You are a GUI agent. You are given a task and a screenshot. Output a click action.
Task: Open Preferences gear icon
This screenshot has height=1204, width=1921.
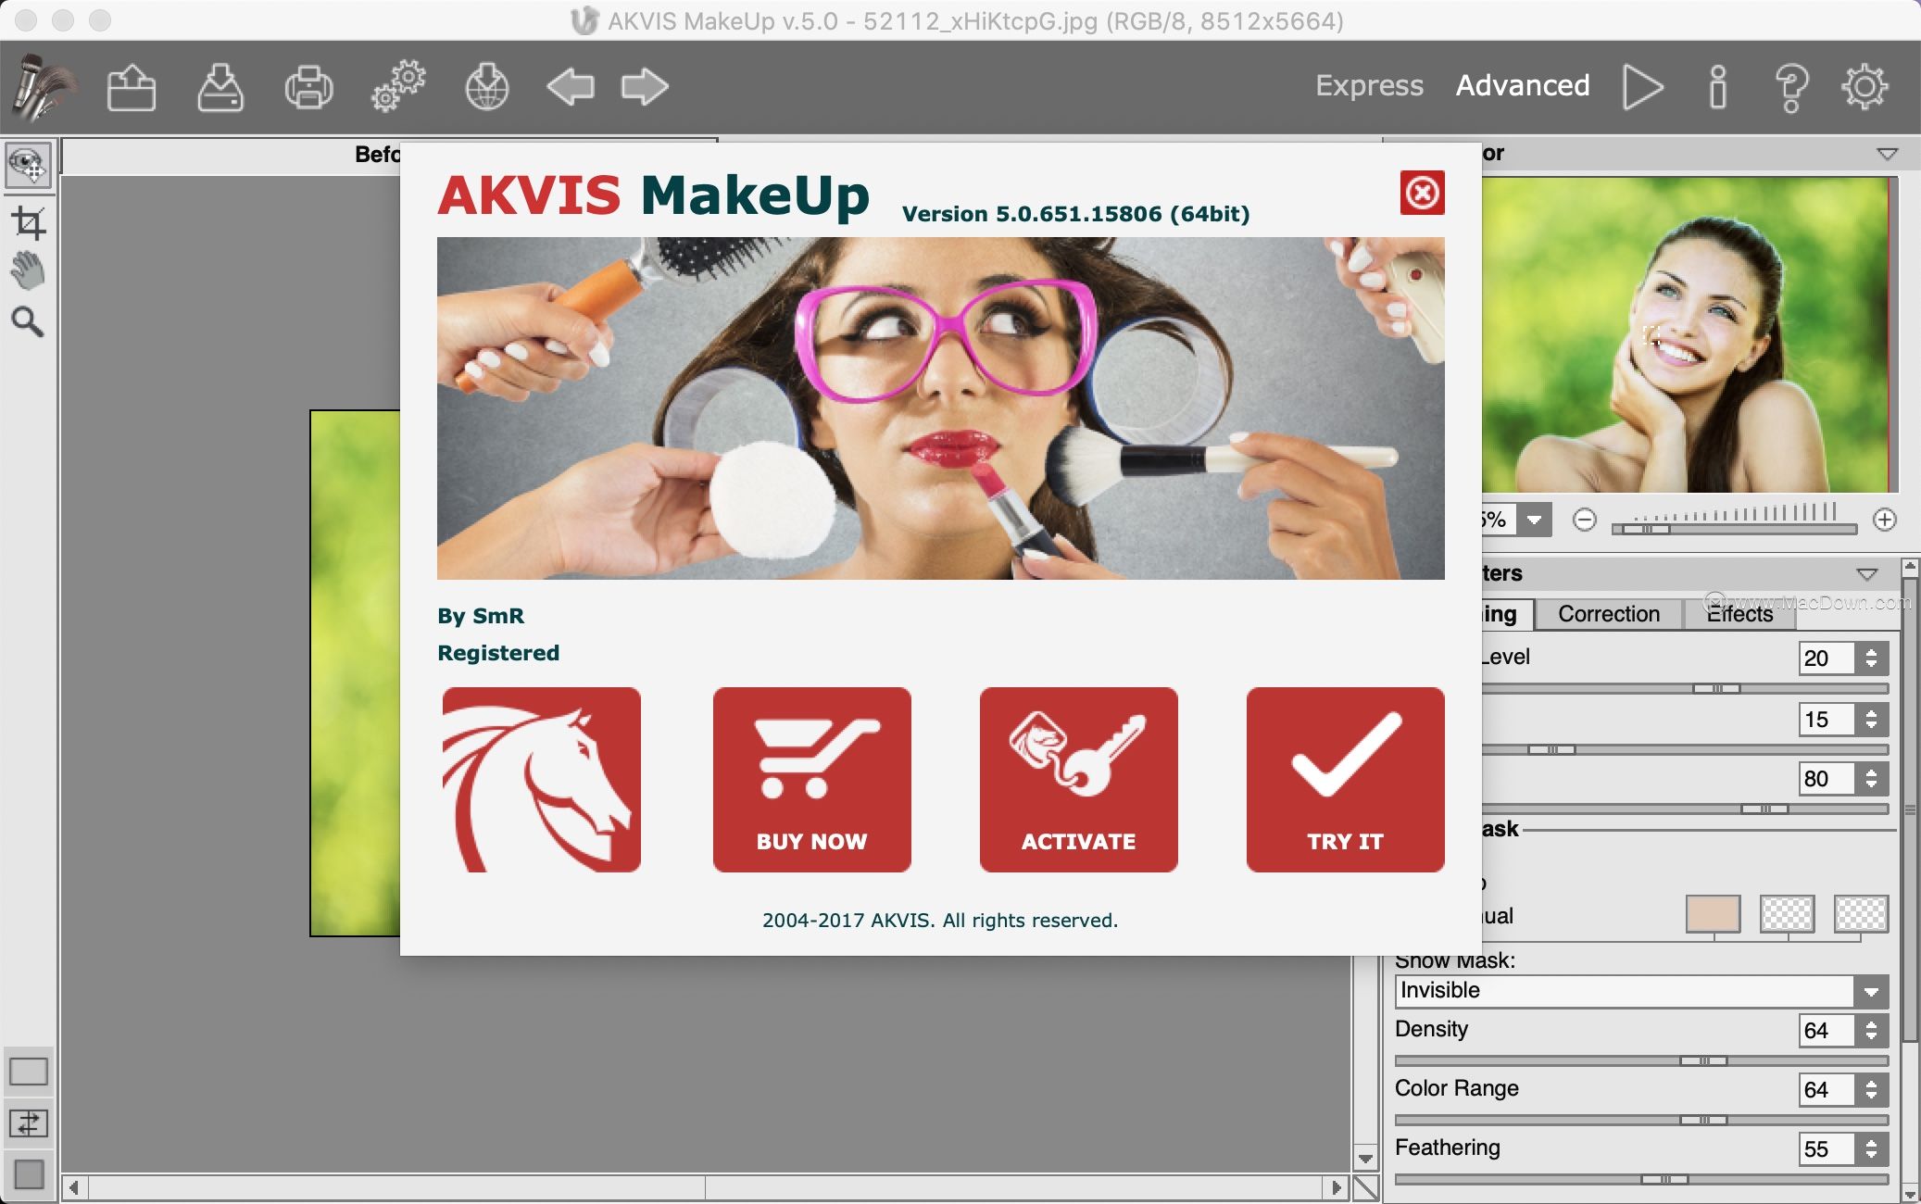[x=1864, y=87]
